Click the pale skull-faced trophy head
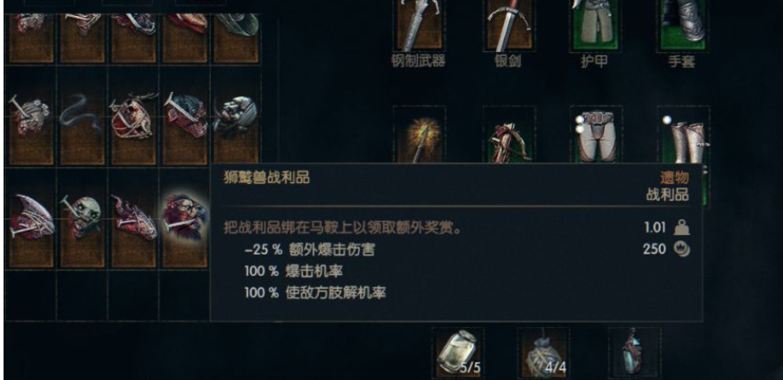783x380 pixels. (82, 217)
